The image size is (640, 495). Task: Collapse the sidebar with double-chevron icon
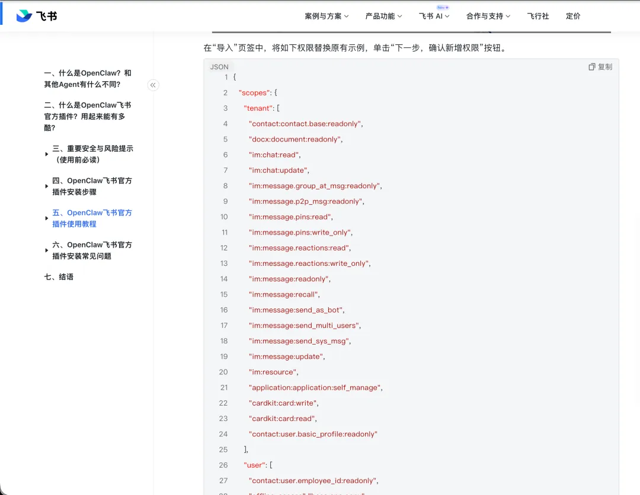(x=153, y=85)
